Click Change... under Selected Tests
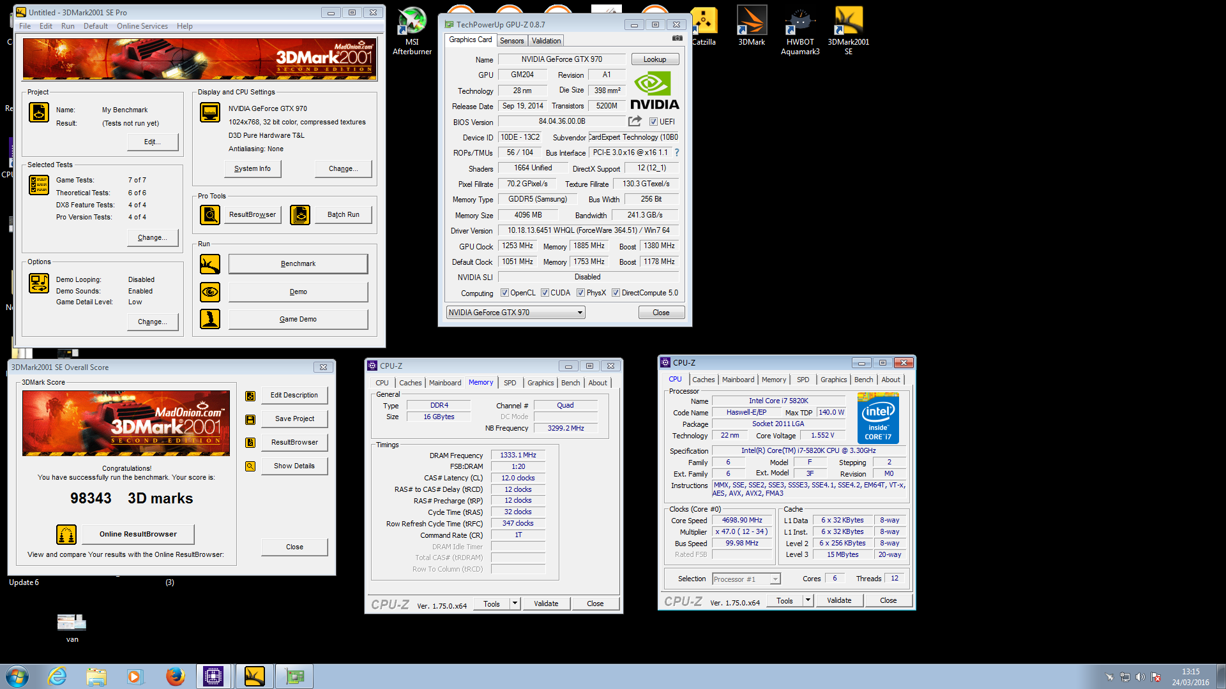The height and width of the screenshot is (689, 1226). pos(152,238)
